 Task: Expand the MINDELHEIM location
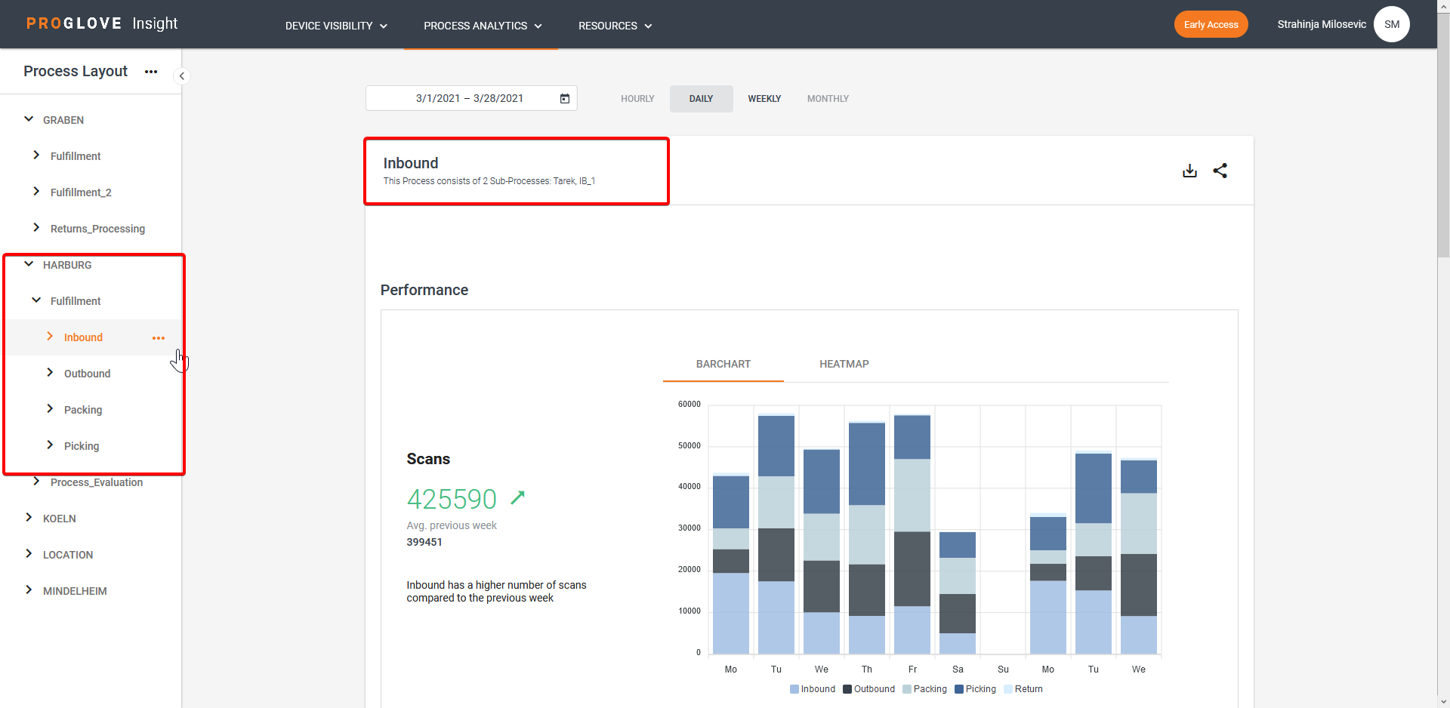pos(29,590)
